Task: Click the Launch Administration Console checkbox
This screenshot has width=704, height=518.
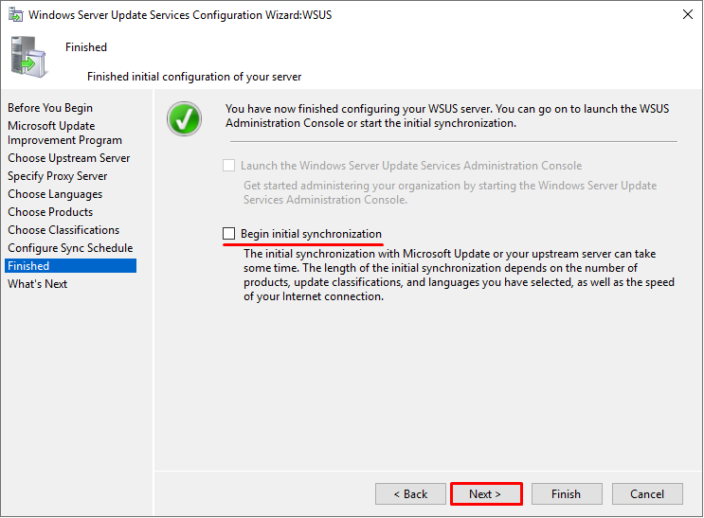Action: click(x=229, y=165)
